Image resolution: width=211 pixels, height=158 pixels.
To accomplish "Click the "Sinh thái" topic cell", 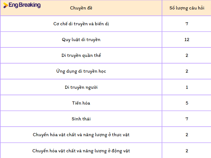I will pos(81,119).
